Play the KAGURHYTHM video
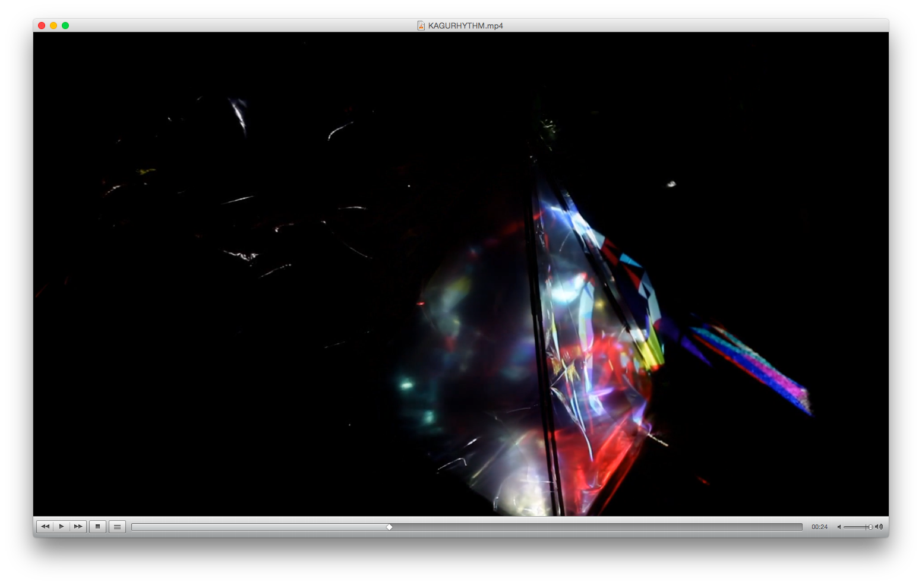Image resolution: width=922 pixels, height=585 pixels. pyautogui.click(x=61, y=527)
